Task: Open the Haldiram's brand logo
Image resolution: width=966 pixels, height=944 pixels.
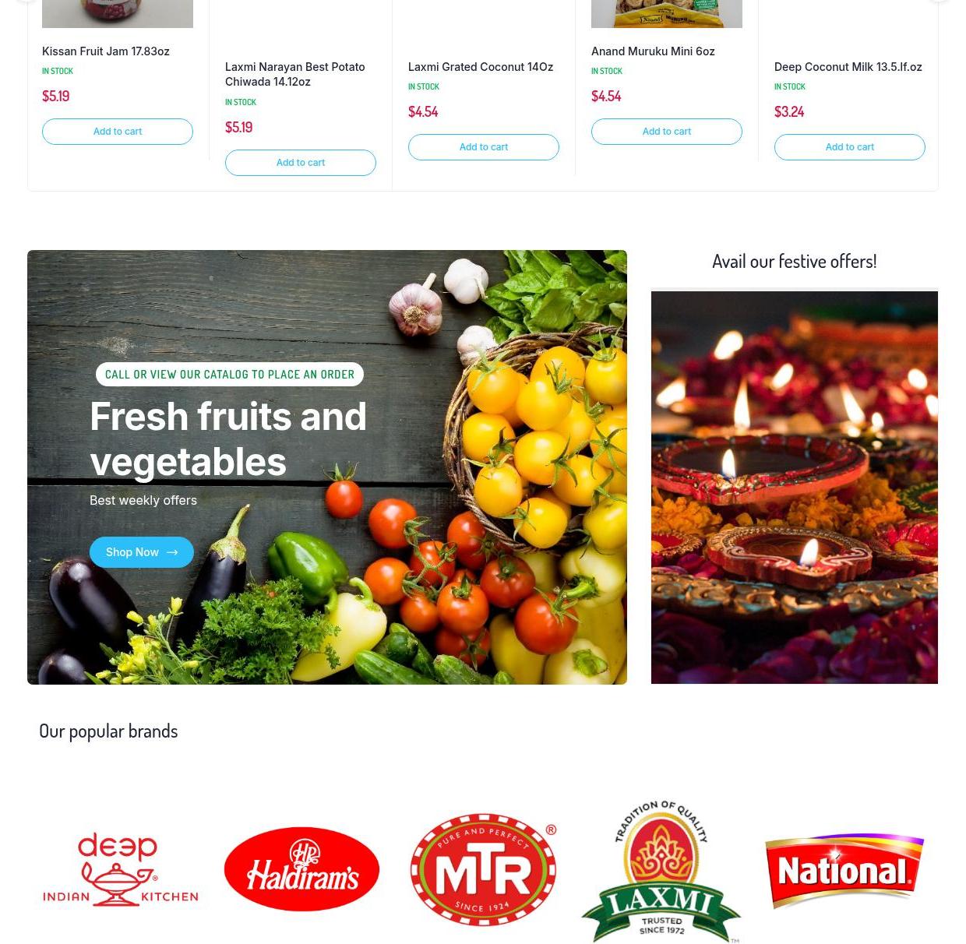Action: click(301, 869)
